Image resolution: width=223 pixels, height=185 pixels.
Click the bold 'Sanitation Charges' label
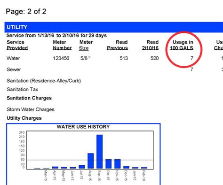[29, 98]
